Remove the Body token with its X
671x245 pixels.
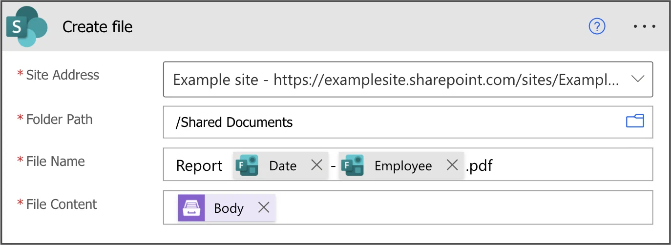coord(264,208)
